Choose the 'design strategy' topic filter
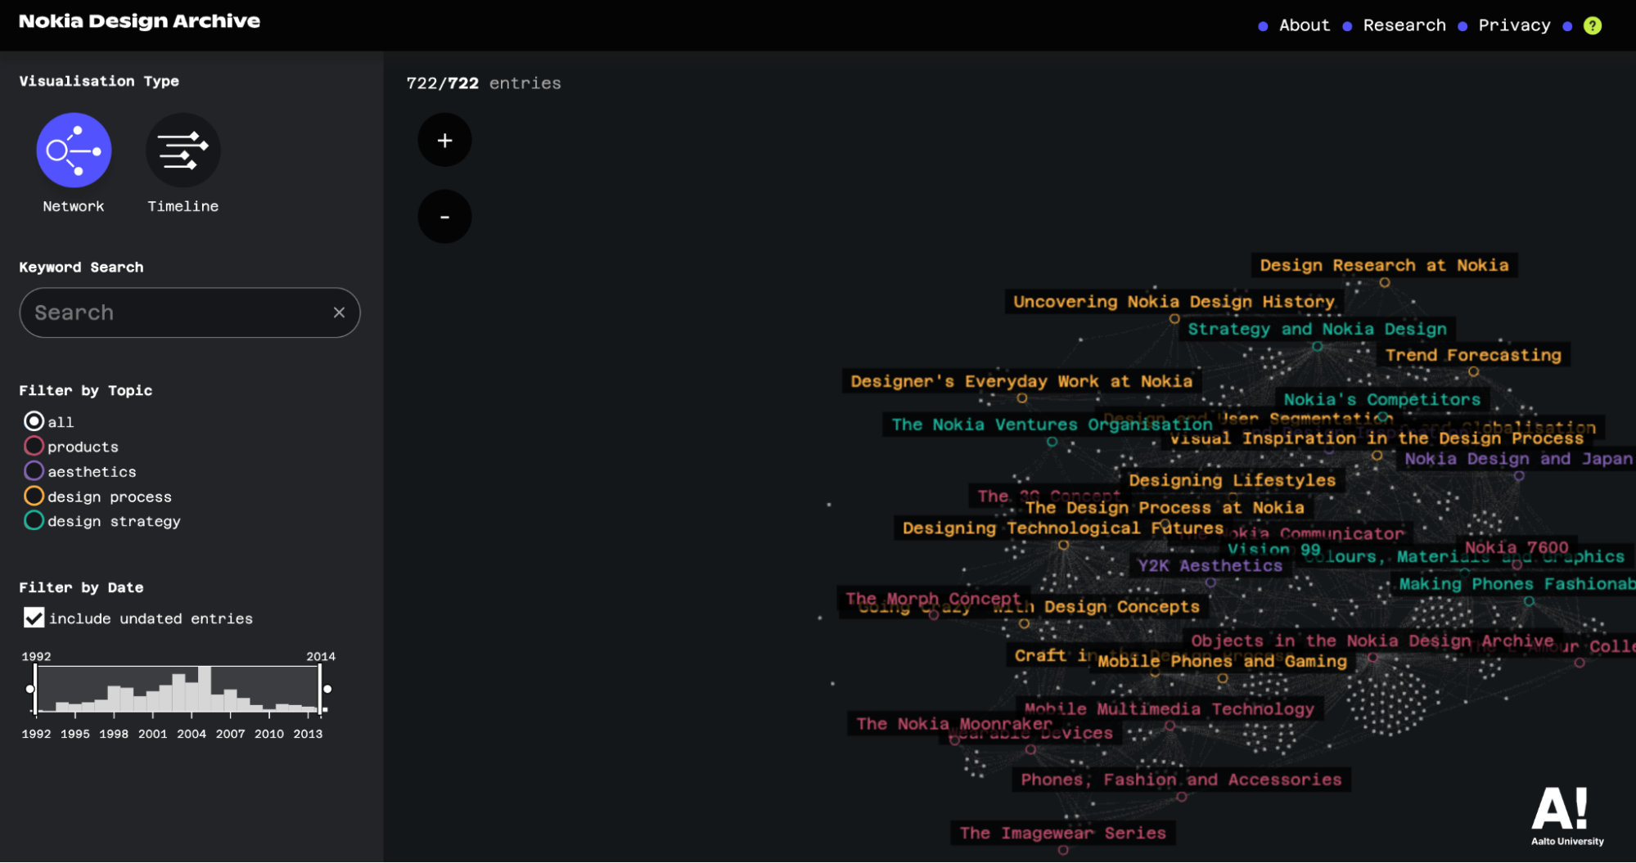This screenshot has height=863, width=1636. [x=34, y=521]
